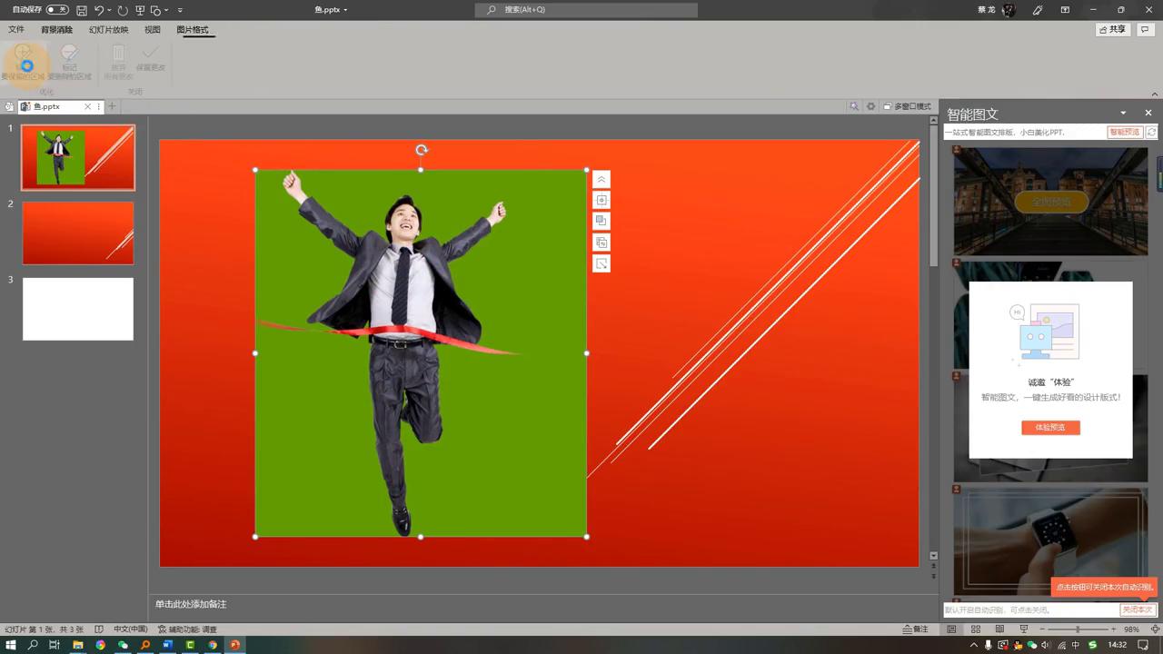Image resolution: width=1163 pixels, height=654 pixels.
Task: Select slide 2 thumbnail
Action: click(x=78, y=233)
